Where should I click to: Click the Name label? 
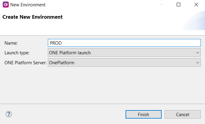(x=11, y=43)
